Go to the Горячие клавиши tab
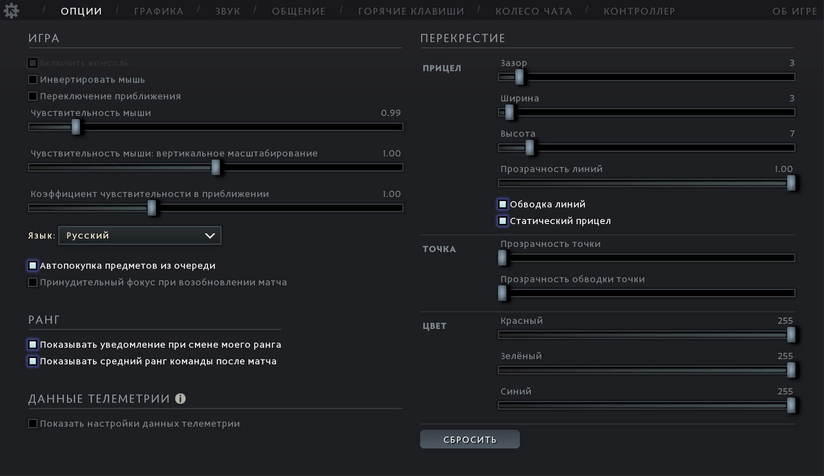 411,11
